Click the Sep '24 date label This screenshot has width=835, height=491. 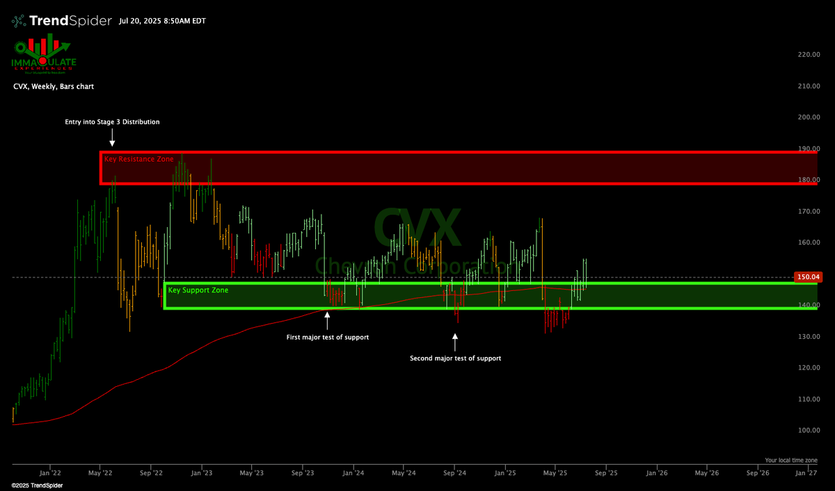pyautogui.click(x=454, y=473)
